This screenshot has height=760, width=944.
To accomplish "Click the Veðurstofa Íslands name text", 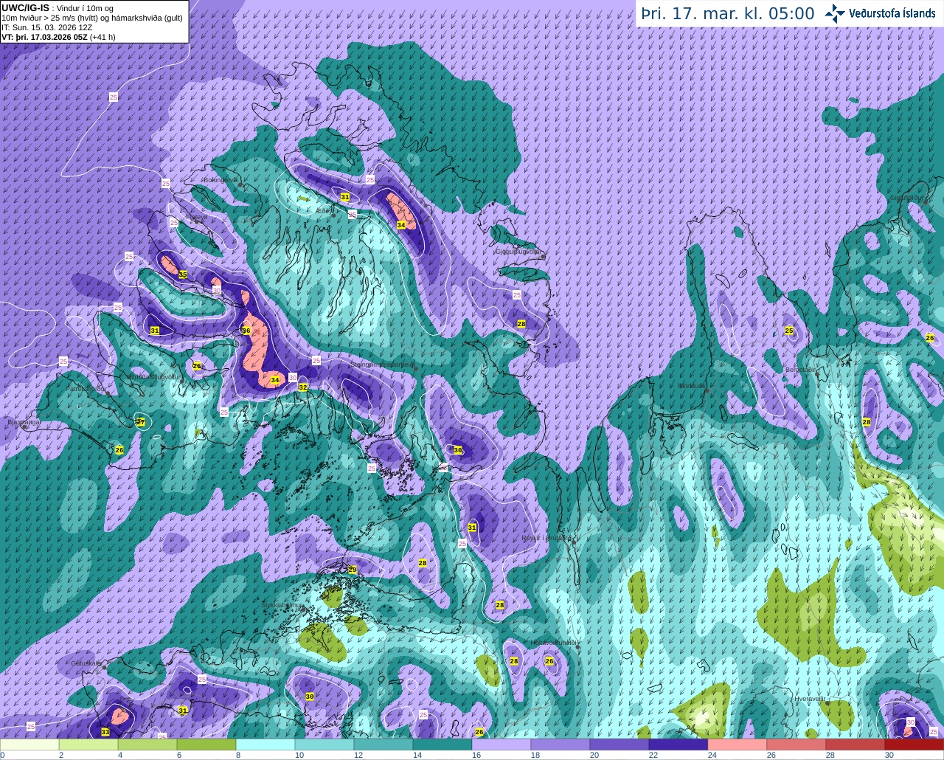I will (892, 13).
